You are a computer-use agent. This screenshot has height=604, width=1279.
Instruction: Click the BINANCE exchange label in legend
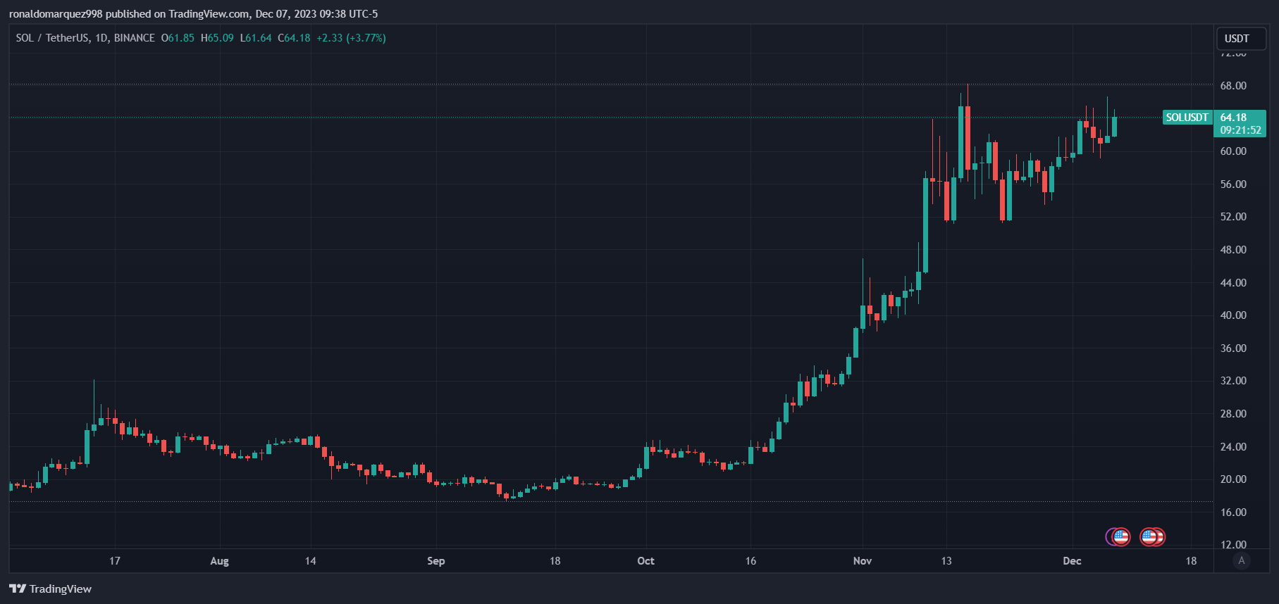click(x=135, y=38)
